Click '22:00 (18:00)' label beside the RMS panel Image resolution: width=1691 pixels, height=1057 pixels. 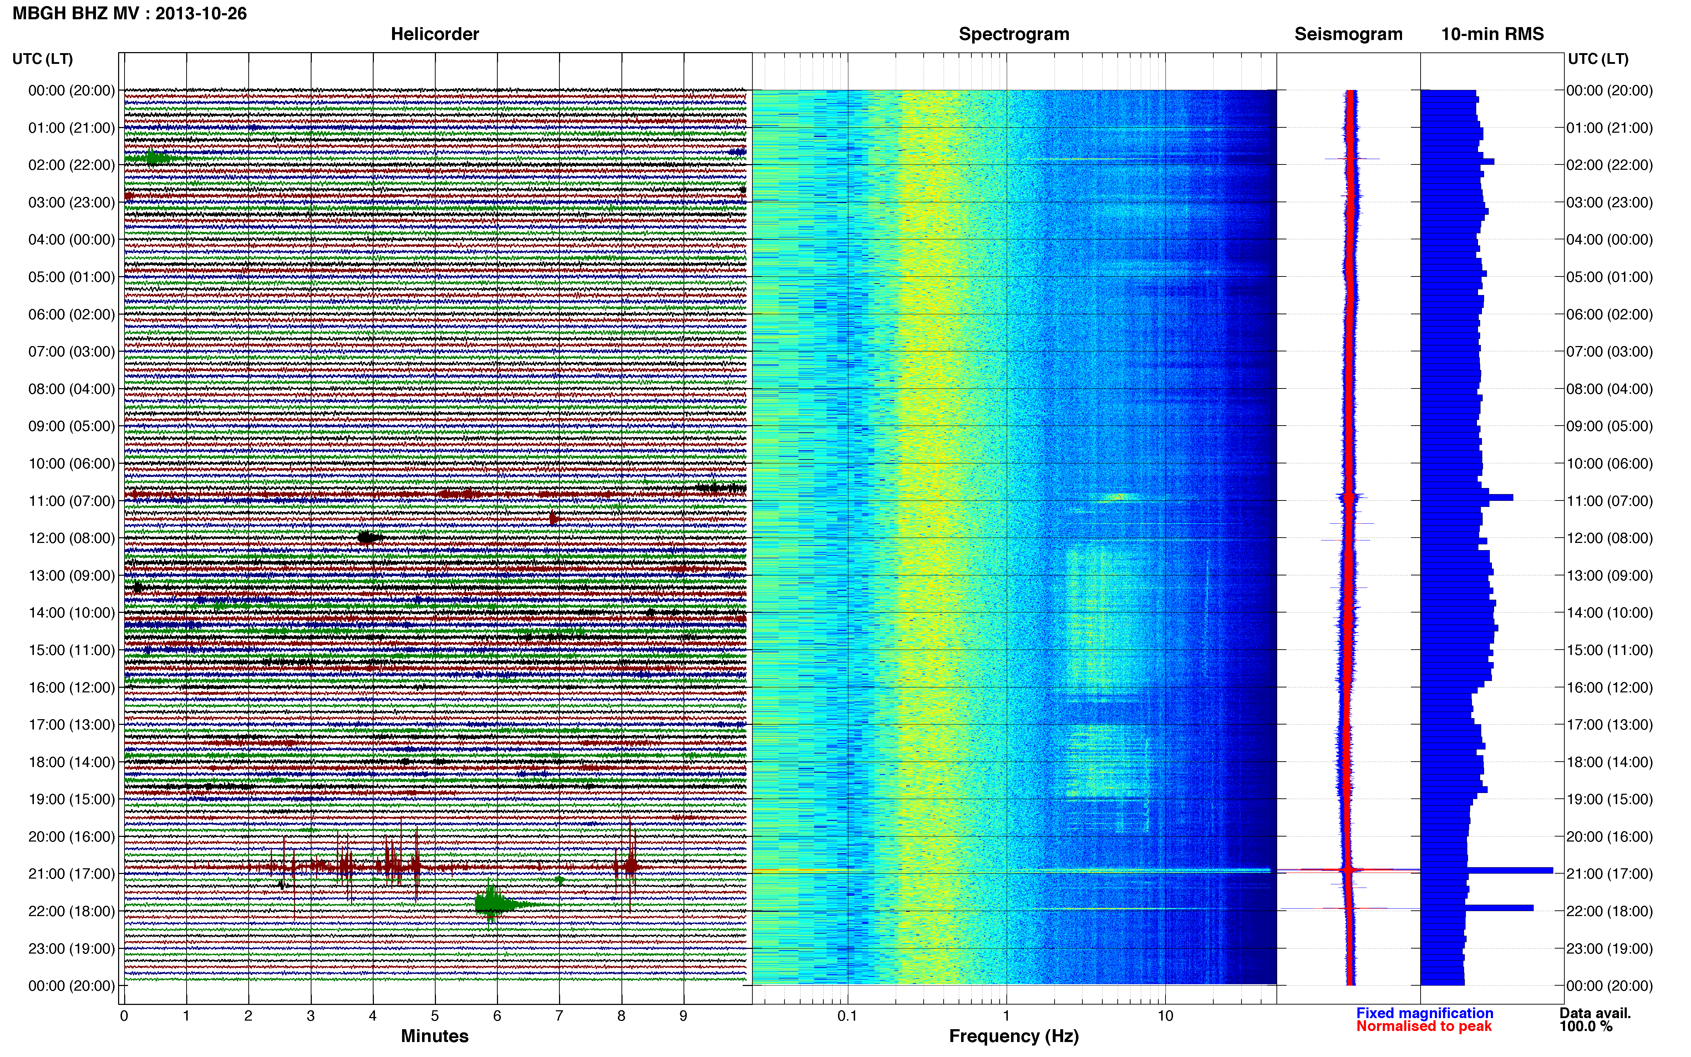[x=1610, y=911]
